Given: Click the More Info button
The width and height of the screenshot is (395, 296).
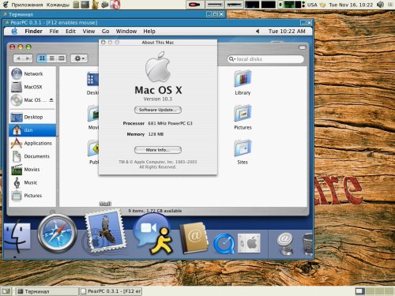Looking at the screenshot, I should pos(158,150).
